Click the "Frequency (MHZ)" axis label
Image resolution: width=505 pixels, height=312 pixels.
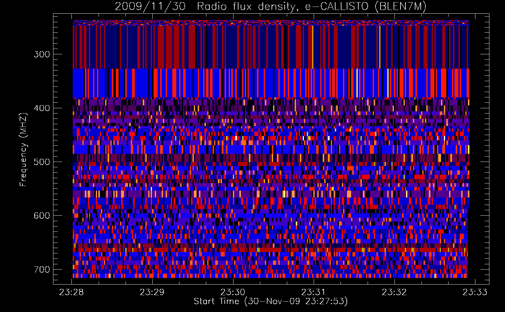[24, 149]
